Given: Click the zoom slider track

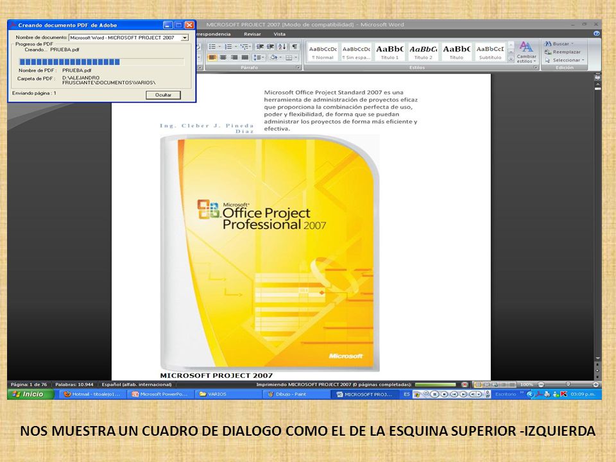Looking at the screenshot, I should point(568,384).
